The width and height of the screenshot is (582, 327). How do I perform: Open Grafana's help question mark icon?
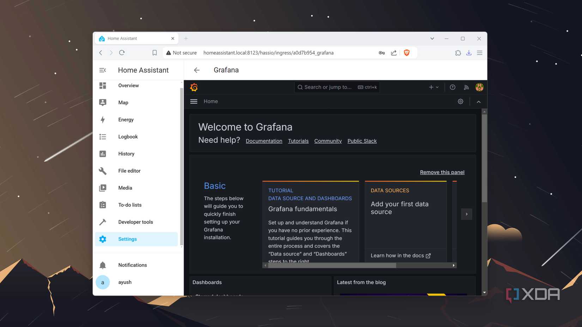[x=453, y=87]
